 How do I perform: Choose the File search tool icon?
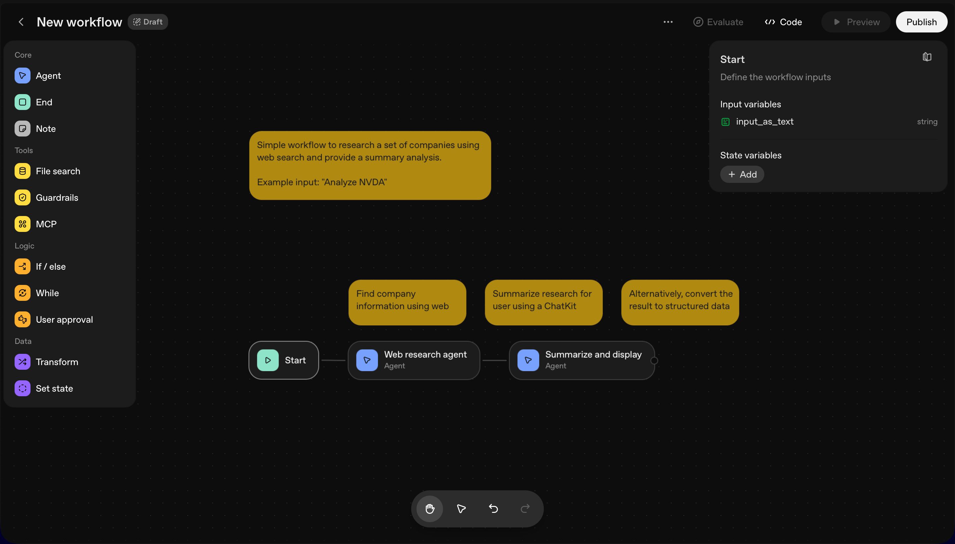click(23, 172)
